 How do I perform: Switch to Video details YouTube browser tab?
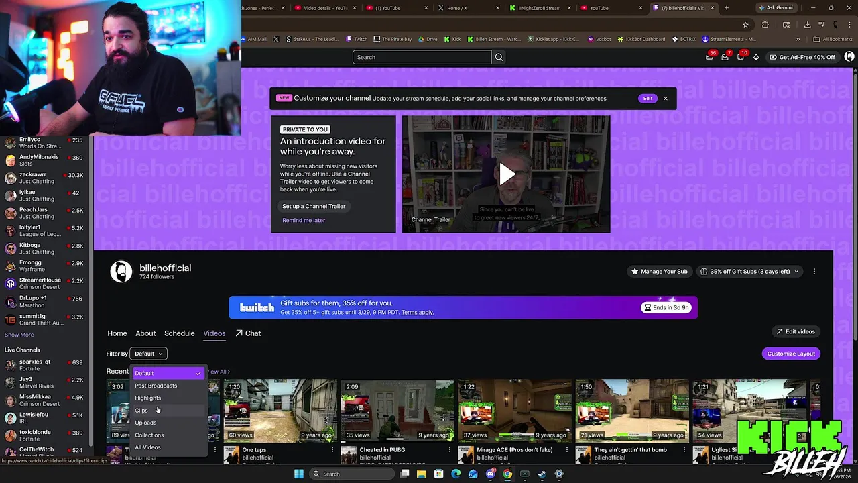click(325, 8)
